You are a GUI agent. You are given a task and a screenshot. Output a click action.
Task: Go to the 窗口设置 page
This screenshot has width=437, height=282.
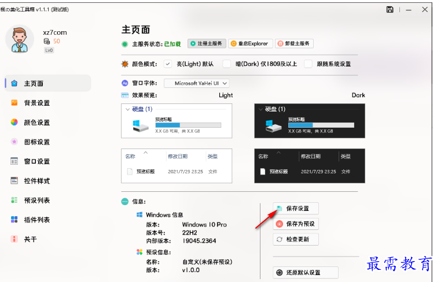pyautogui.click(x=36, y=161)
